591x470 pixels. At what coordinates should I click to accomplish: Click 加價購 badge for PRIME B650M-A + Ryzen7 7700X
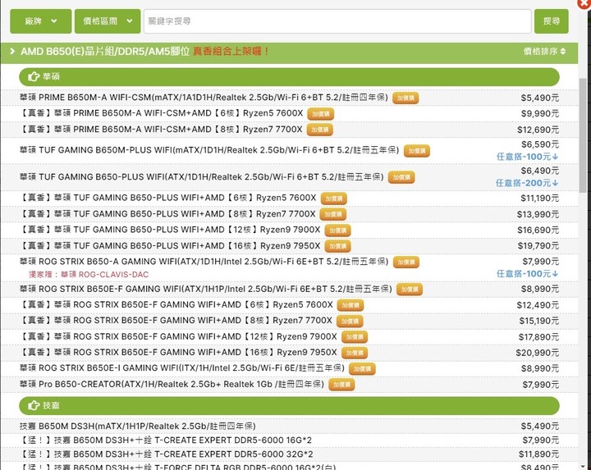coord(320,130)
